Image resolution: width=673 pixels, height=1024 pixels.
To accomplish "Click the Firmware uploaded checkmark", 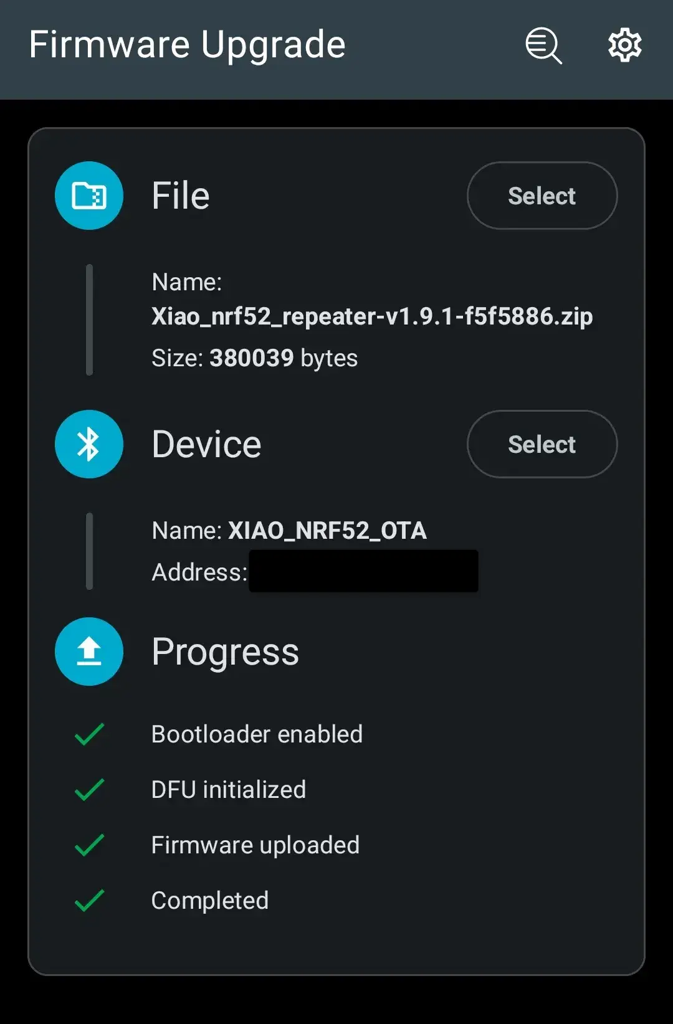I will 89,845.
